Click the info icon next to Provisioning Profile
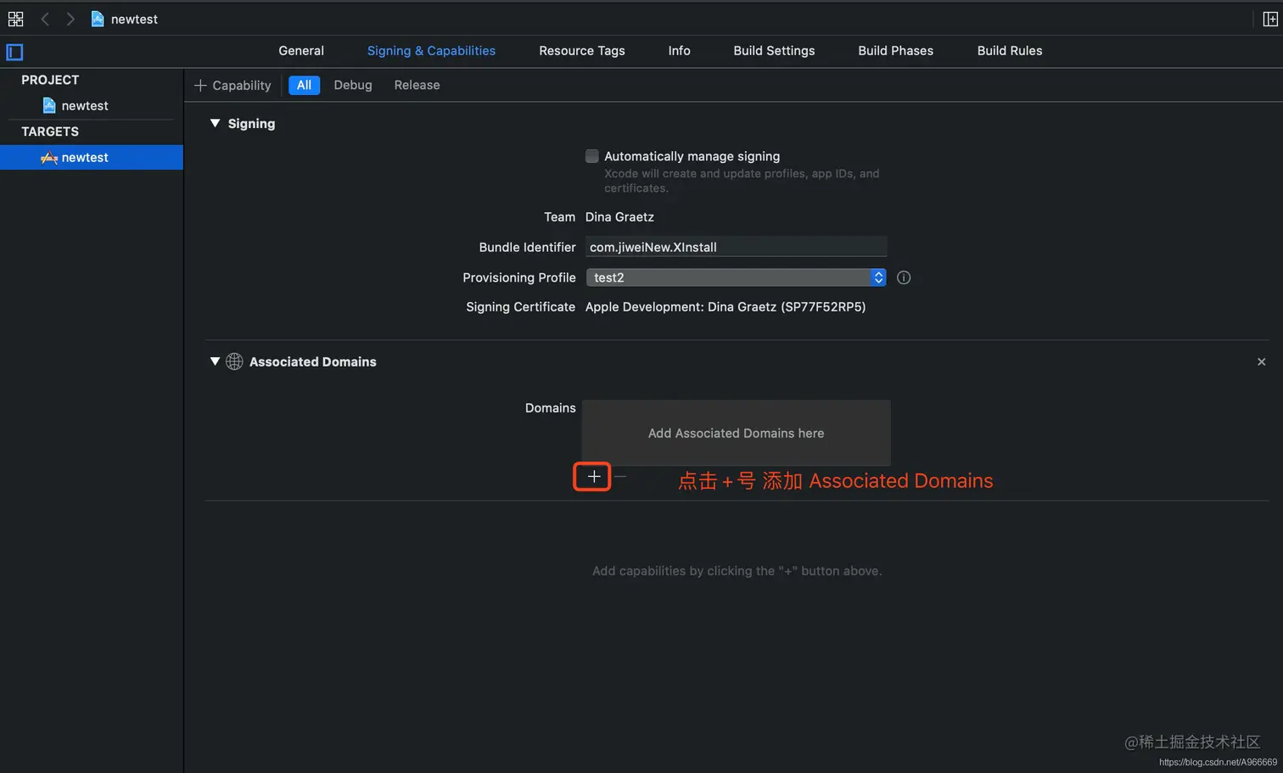 point(903,277)
